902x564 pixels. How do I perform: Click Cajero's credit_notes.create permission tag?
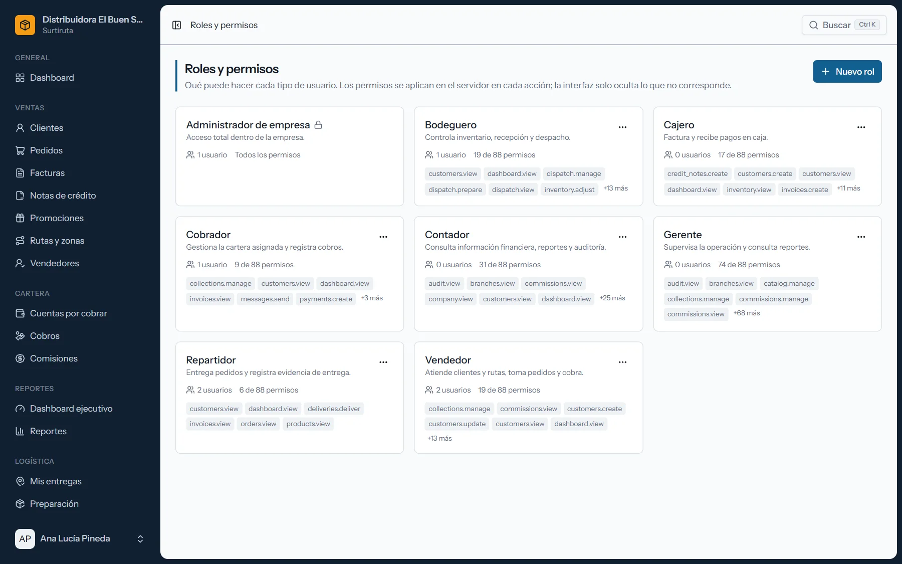(x=697, y=173)
